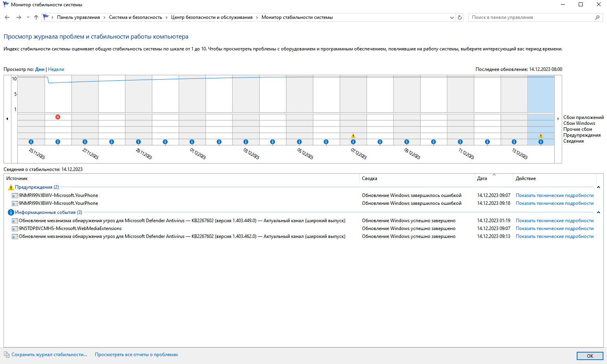Click the warning icon in 07.12.2023 column
The height and width of the screenshot is (364, 607).
click(x=353, y=136)
